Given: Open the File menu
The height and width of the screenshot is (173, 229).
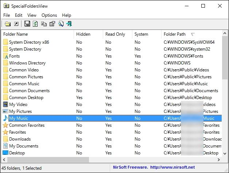Looking at the screenshot, I should 7,15.
